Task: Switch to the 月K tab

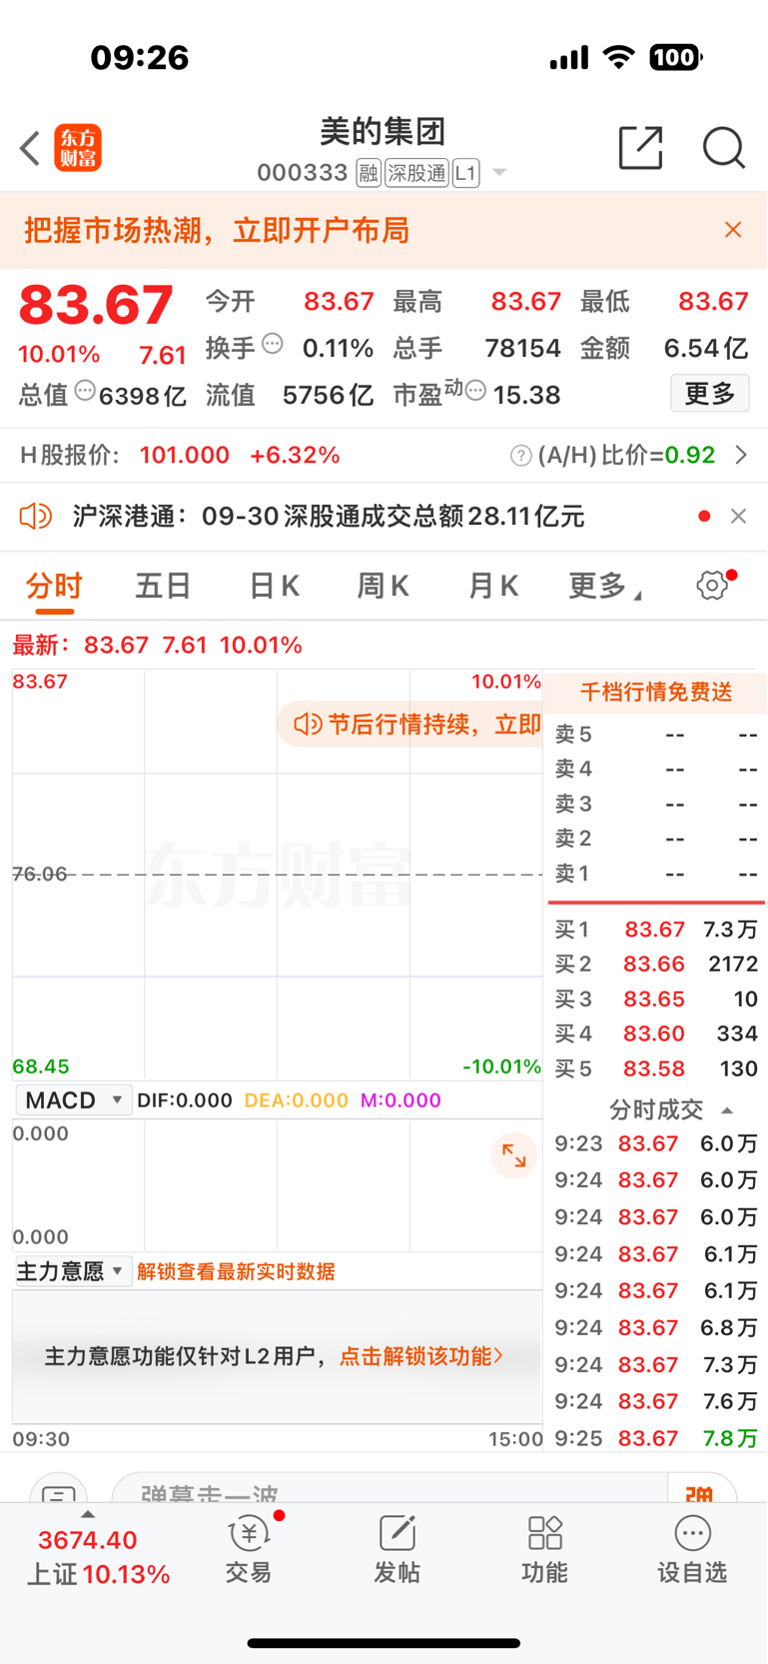Action: pos(493,586)
